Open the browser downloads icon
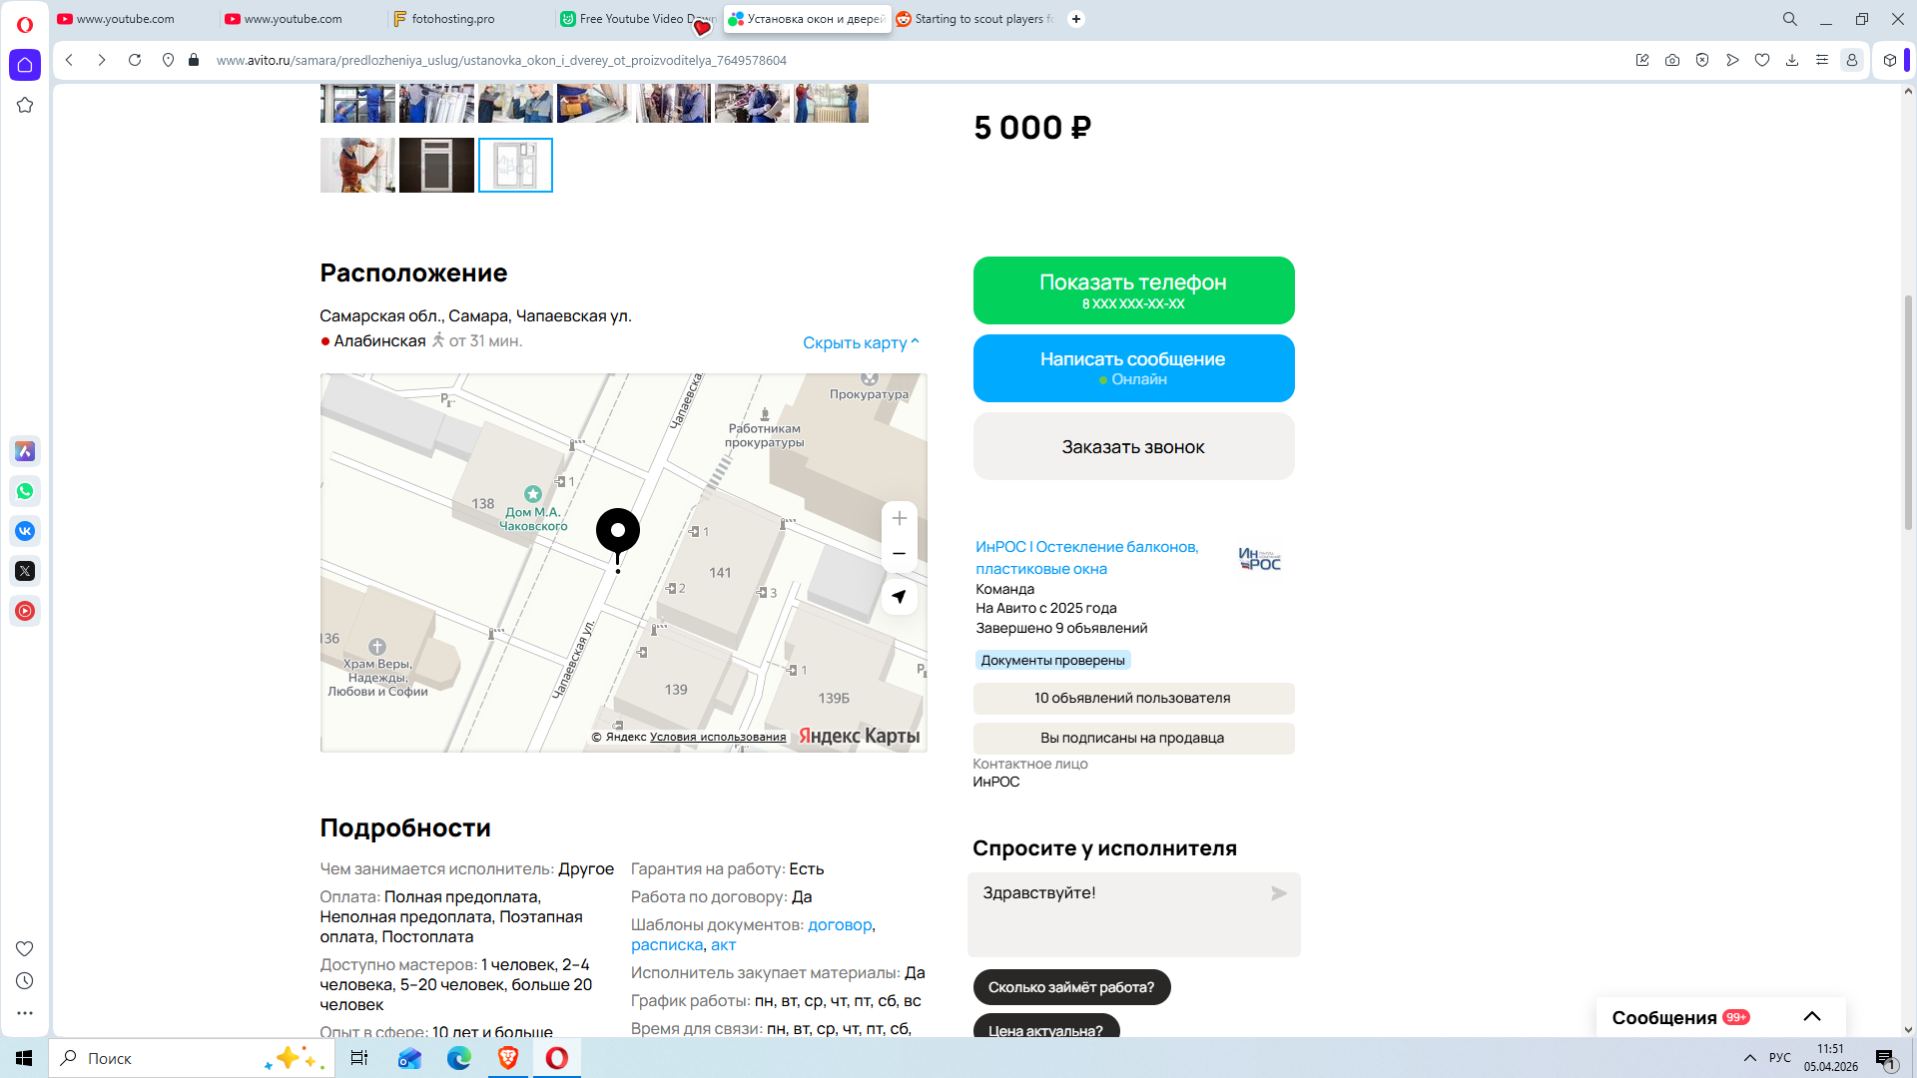 (x=1792, y=60)
